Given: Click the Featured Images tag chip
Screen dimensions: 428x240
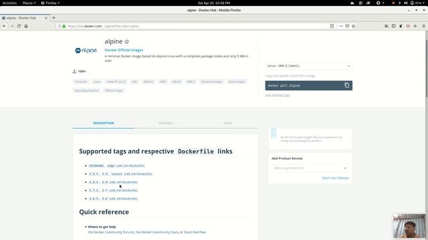Looking at the screenshot, I should 211,81.
